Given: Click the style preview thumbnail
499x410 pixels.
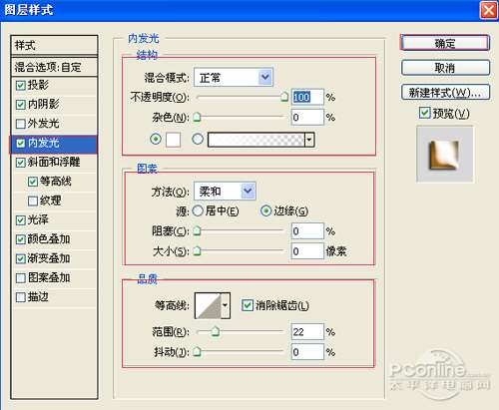Looking at the screenshot, I should click(445, 154).
